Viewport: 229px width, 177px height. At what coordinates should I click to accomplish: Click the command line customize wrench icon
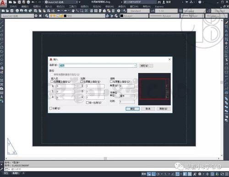click(x=1, y=169)
